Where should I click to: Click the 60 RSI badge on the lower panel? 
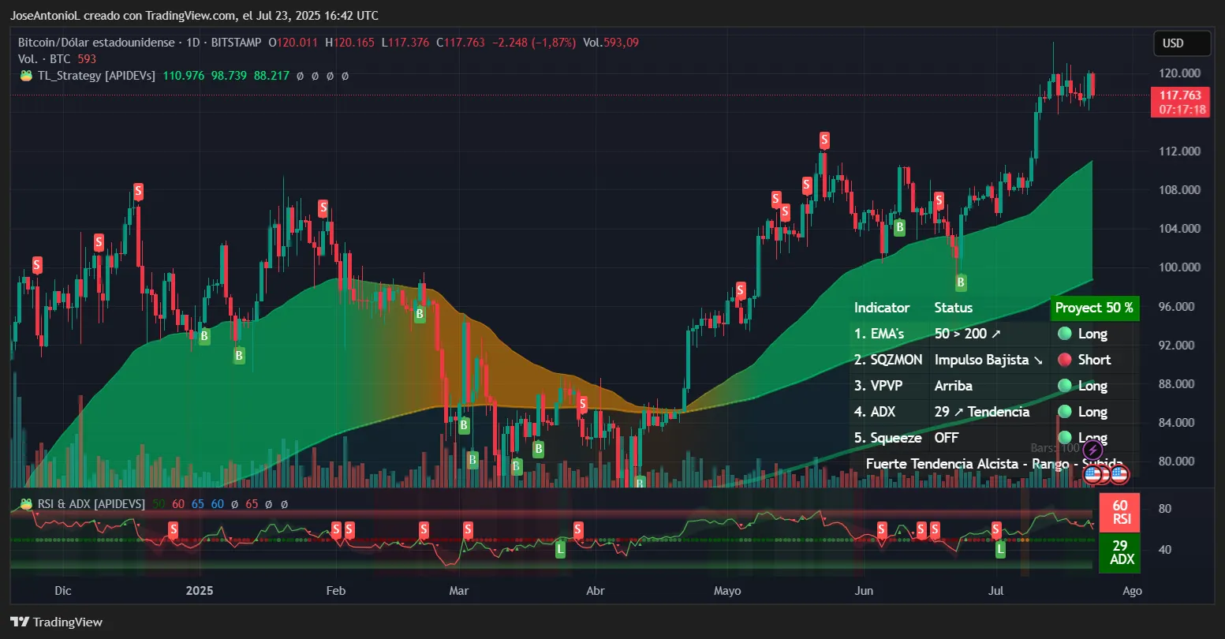1119,512
